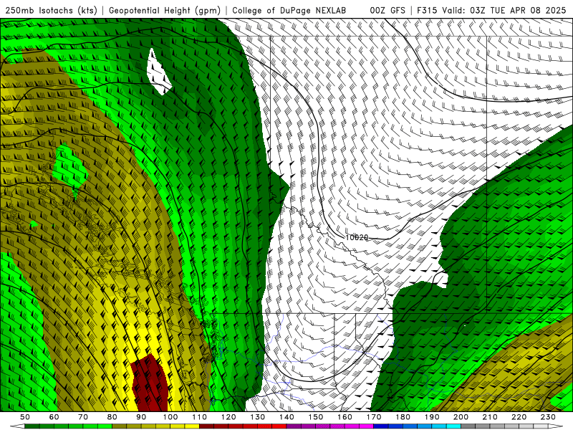
Task: Click the dark red swatch starting at 110
Action: (x=207, y=426)
